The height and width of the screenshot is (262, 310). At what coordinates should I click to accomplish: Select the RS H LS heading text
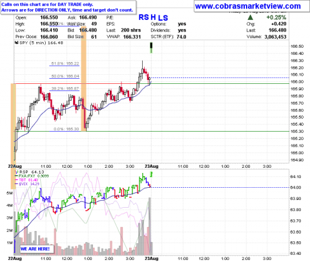pyautogui.click(x=153, y=17)
